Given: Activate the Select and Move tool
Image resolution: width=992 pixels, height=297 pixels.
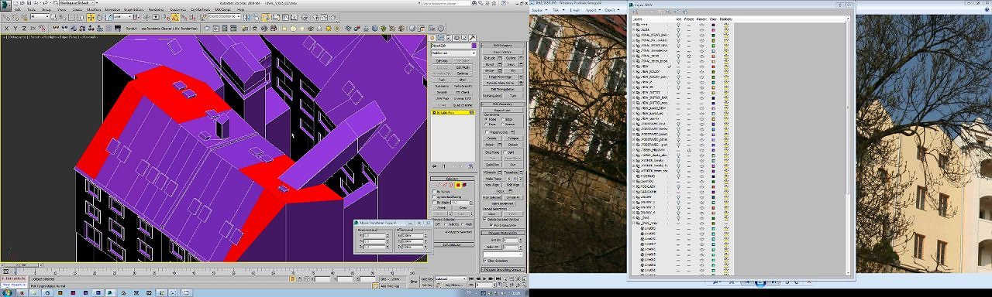Looking at the screenshot, I should pos(91,17).
